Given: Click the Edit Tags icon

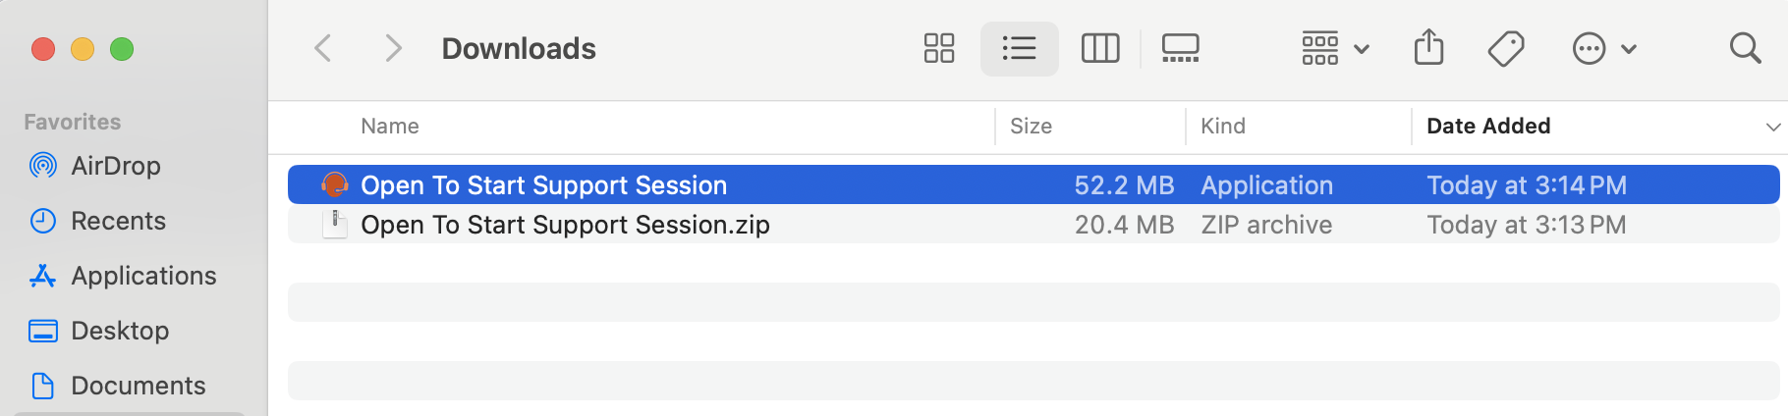Looking at the screenshot, I should (1505, 48).
